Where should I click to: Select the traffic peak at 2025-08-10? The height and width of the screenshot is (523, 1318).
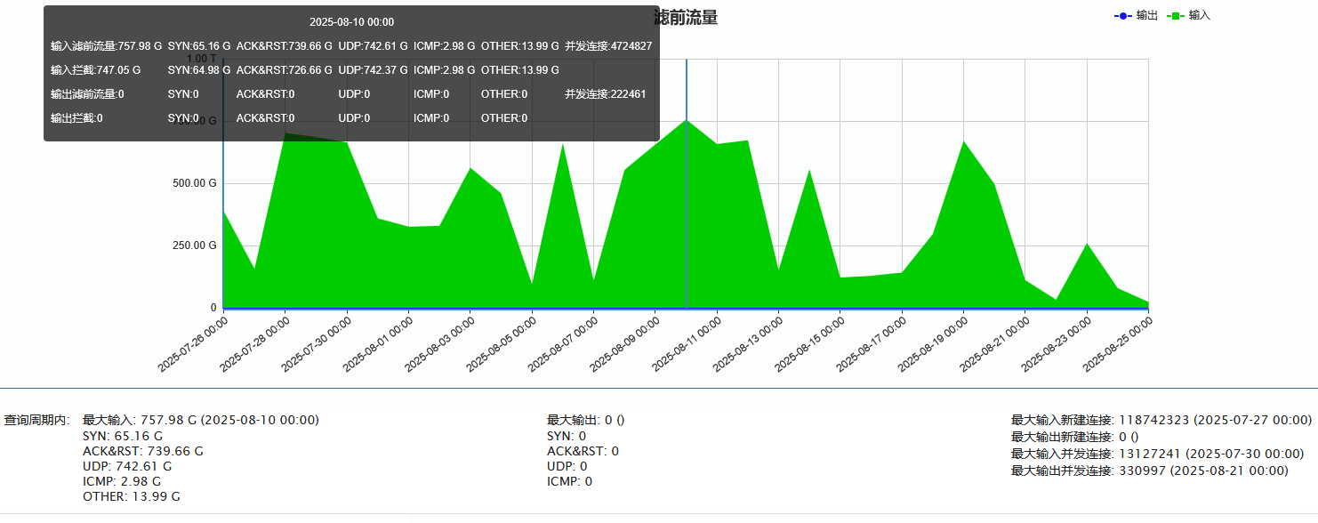[687, 120]
